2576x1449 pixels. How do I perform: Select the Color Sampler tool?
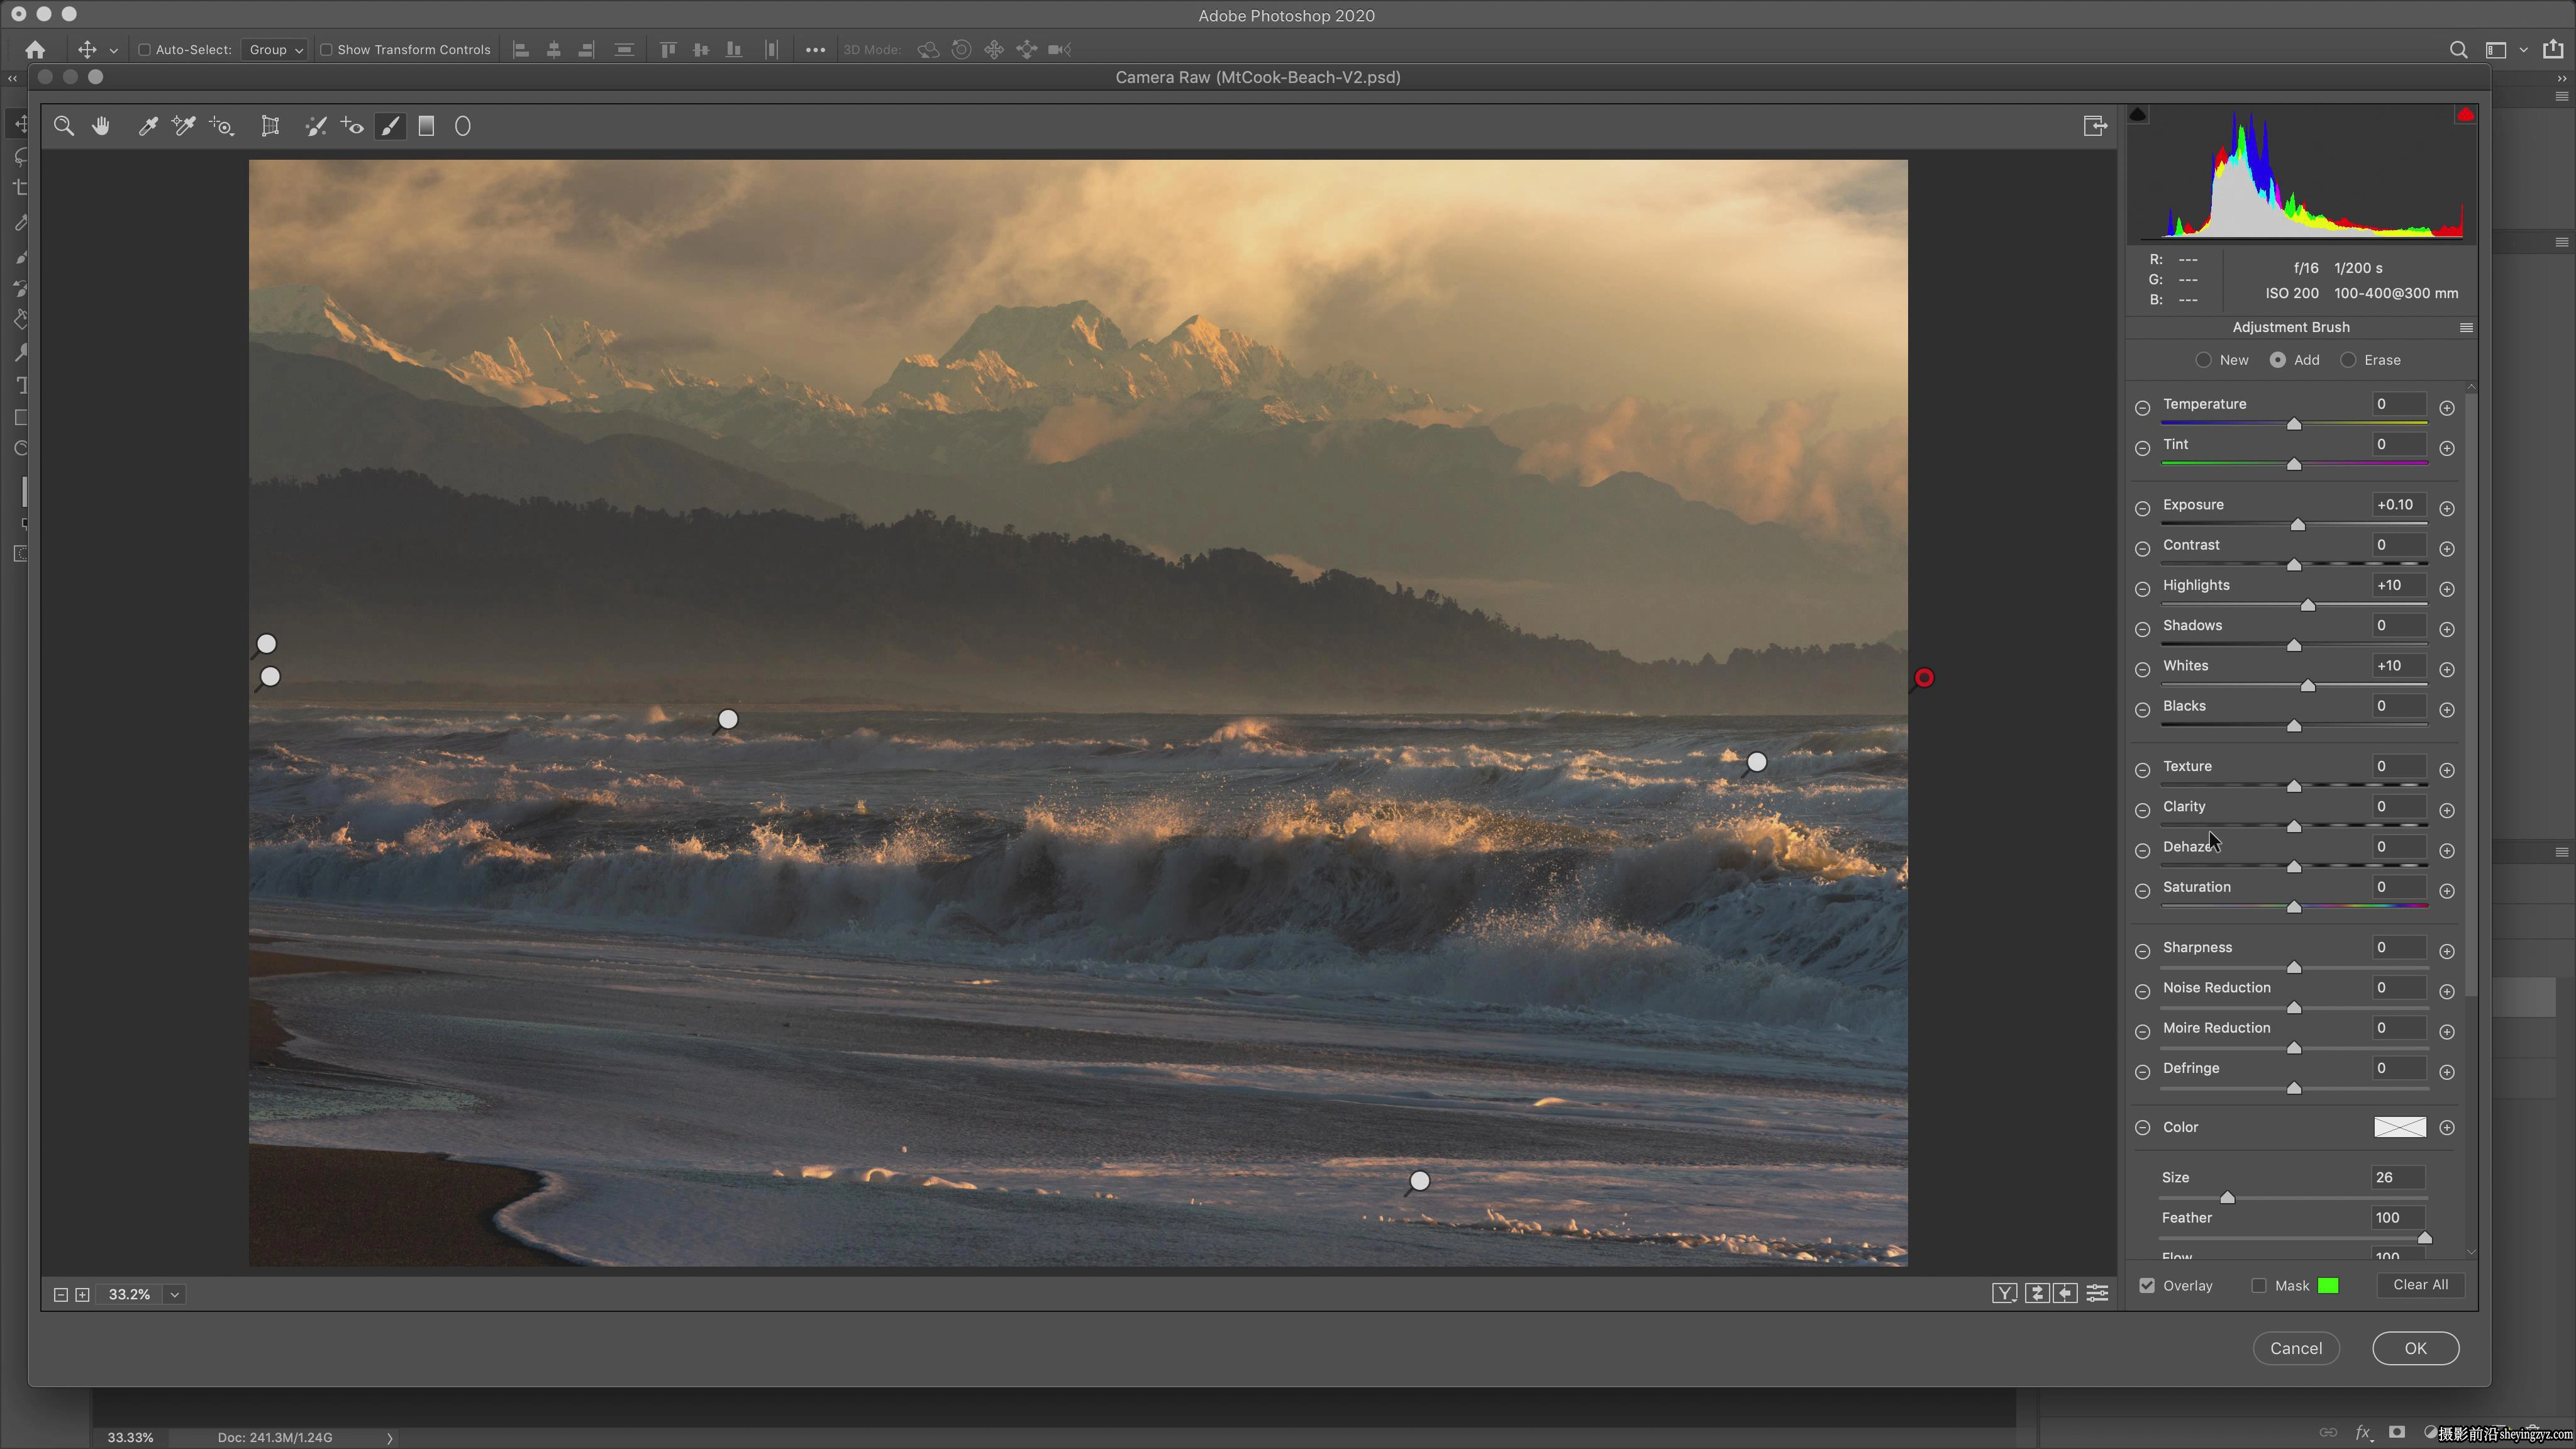point(184,126)
